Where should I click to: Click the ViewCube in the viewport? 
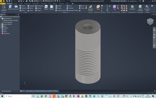150,22
